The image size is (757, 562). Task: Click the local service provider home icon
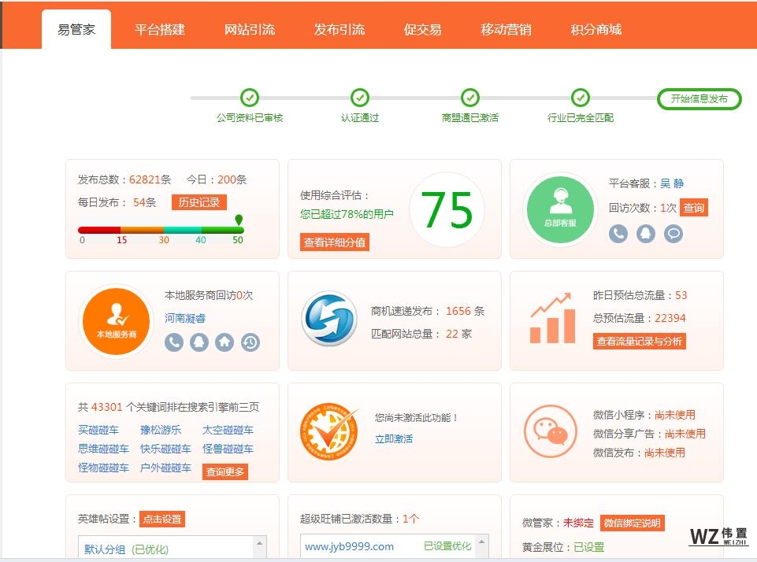(x=225, y=342)
